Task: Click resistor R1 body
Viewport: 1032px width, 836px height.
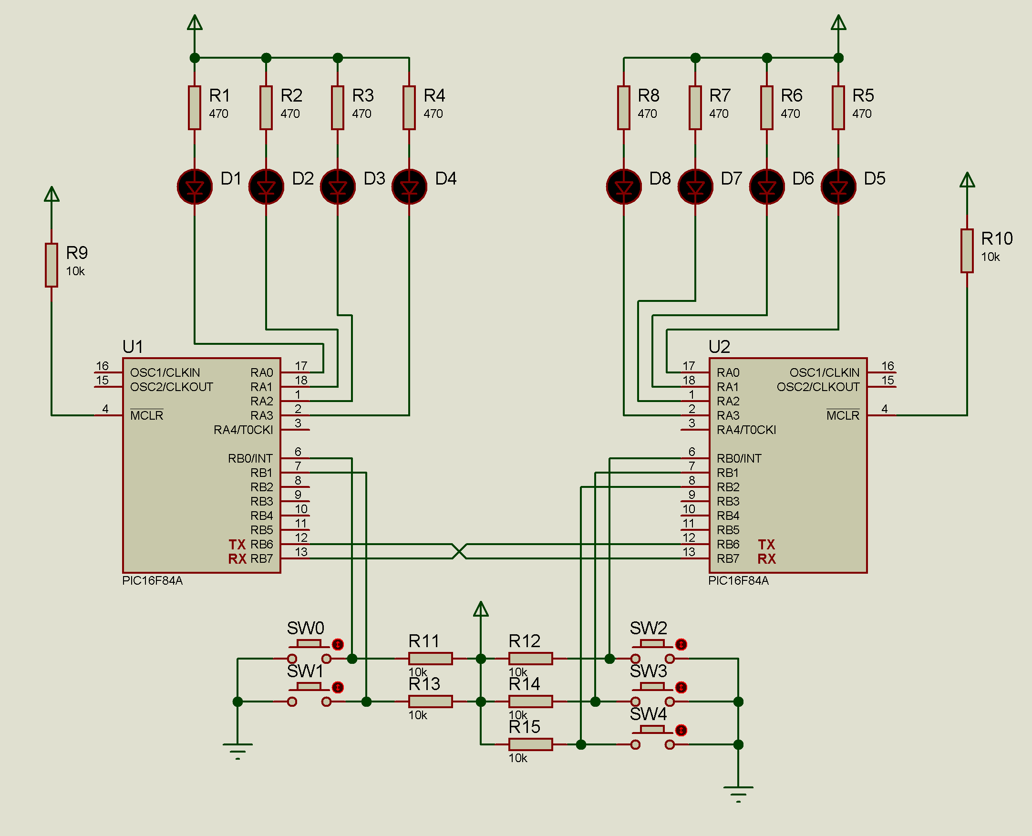Action: (x=195, y=108)
